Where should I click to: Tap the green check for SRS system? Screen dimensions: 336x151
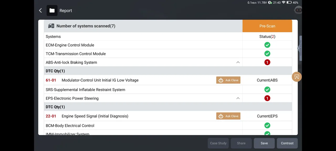pos(267,90)
